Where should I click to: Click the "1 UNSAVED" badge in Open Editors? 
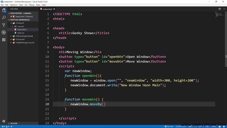27,13
